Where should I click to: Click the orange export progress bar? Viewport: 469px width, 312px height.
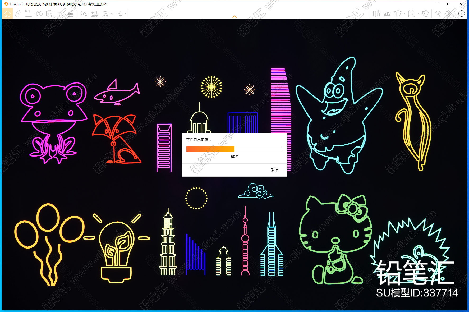click(234, 149)
